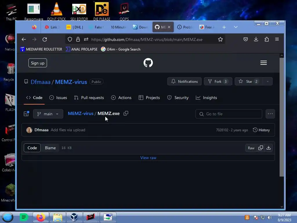
Task: Open the MEMZ-virus repository title link
Action: (71, 82)
